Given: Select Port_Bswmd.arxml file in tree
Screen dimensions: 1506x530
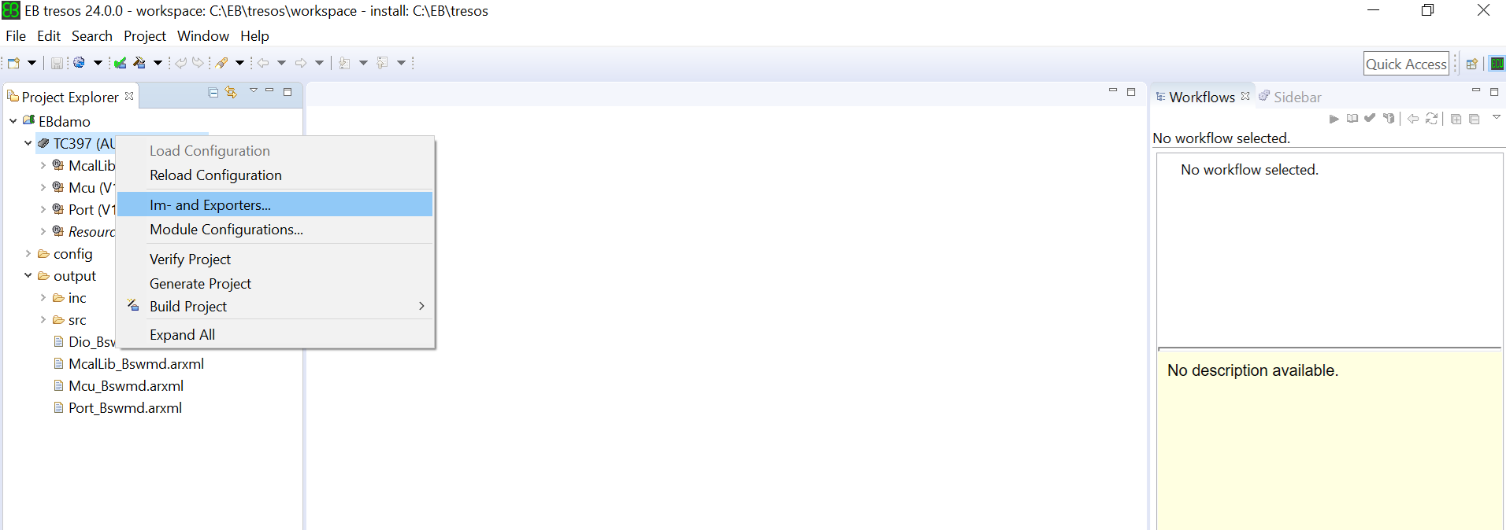Looking at the screenshot, I should coord(124,408).
